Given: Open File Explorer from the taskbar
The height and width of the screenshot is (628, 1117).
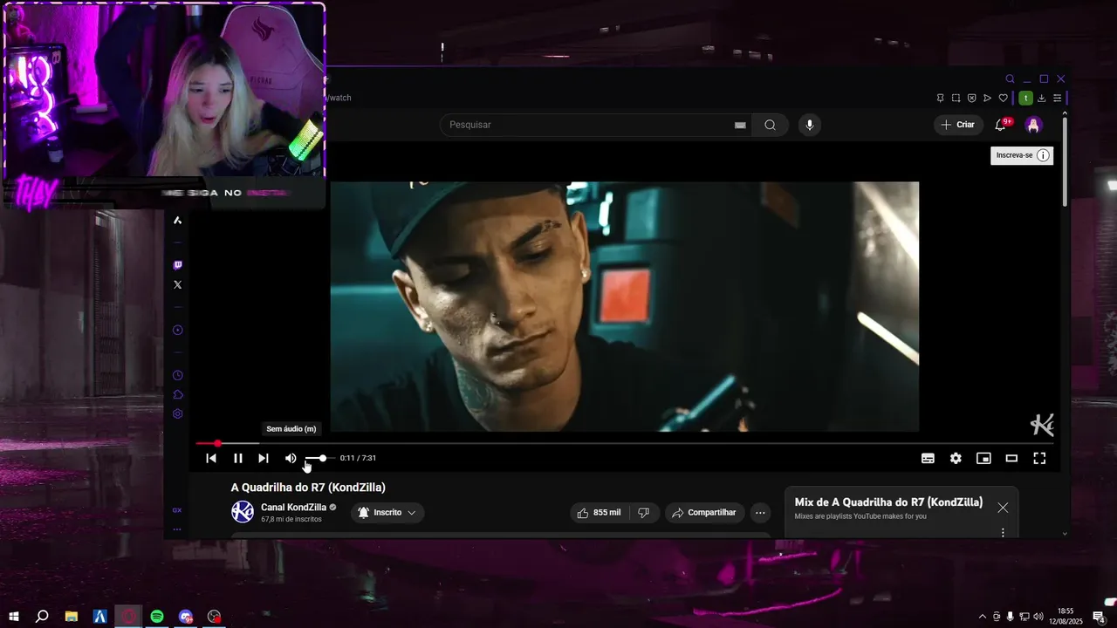Looking at the screenshot, I should pos(72,617).
